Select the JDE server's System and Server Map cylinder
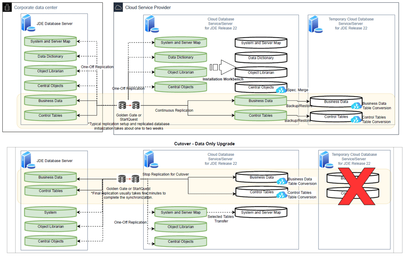 point(50,41)
